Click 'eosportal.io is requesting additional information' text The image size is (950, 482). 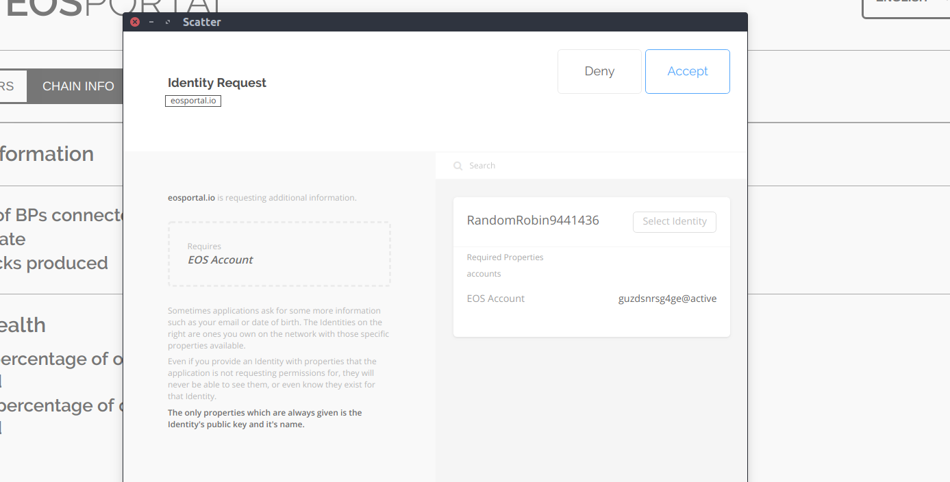[262, 198]
